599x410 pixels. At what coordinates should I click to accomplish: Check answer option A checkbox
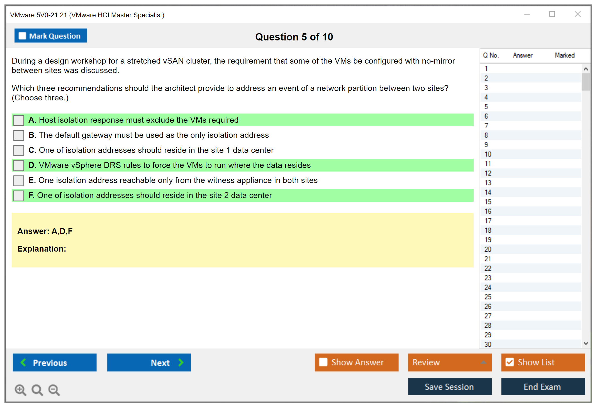tap(19, 120)
